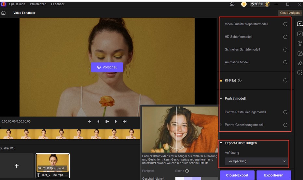
Task: Collapse the Porträtmodell section
Action: [221, 98]
